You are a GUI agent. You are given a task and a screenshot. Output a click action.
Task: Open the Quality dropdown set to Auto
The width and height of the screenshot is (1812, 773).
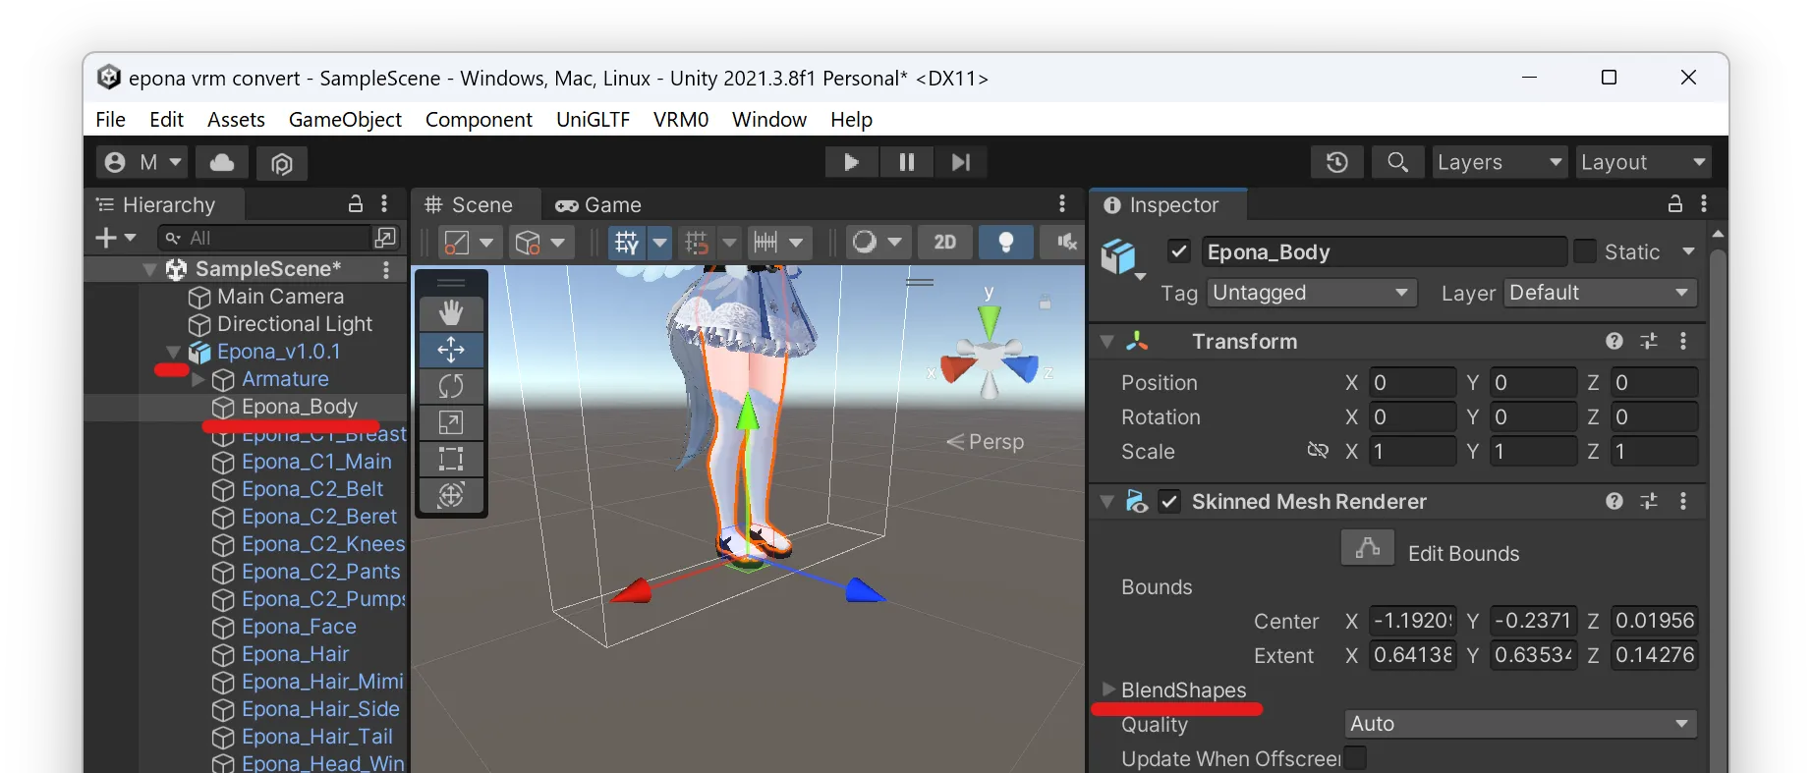pyautogui.click(x=1520, y=724)
